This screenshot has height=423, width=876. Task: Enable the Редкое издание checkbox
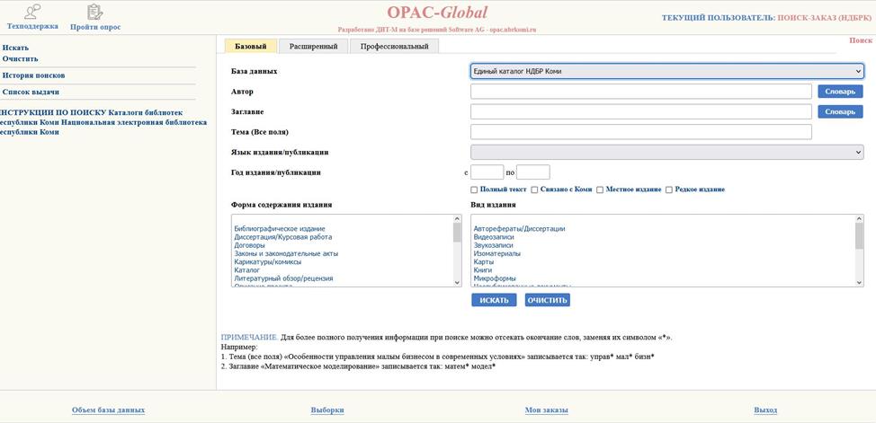pos(669,189)
